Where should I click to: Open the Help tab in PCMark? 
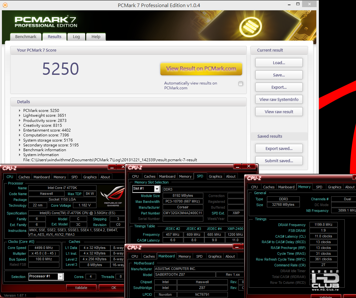tap(96, 37)
